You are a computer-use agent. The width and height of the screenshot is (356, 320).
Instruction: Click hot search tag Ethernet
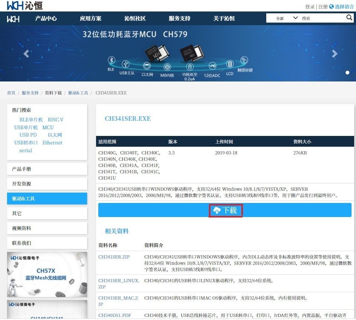pos(52,143)
